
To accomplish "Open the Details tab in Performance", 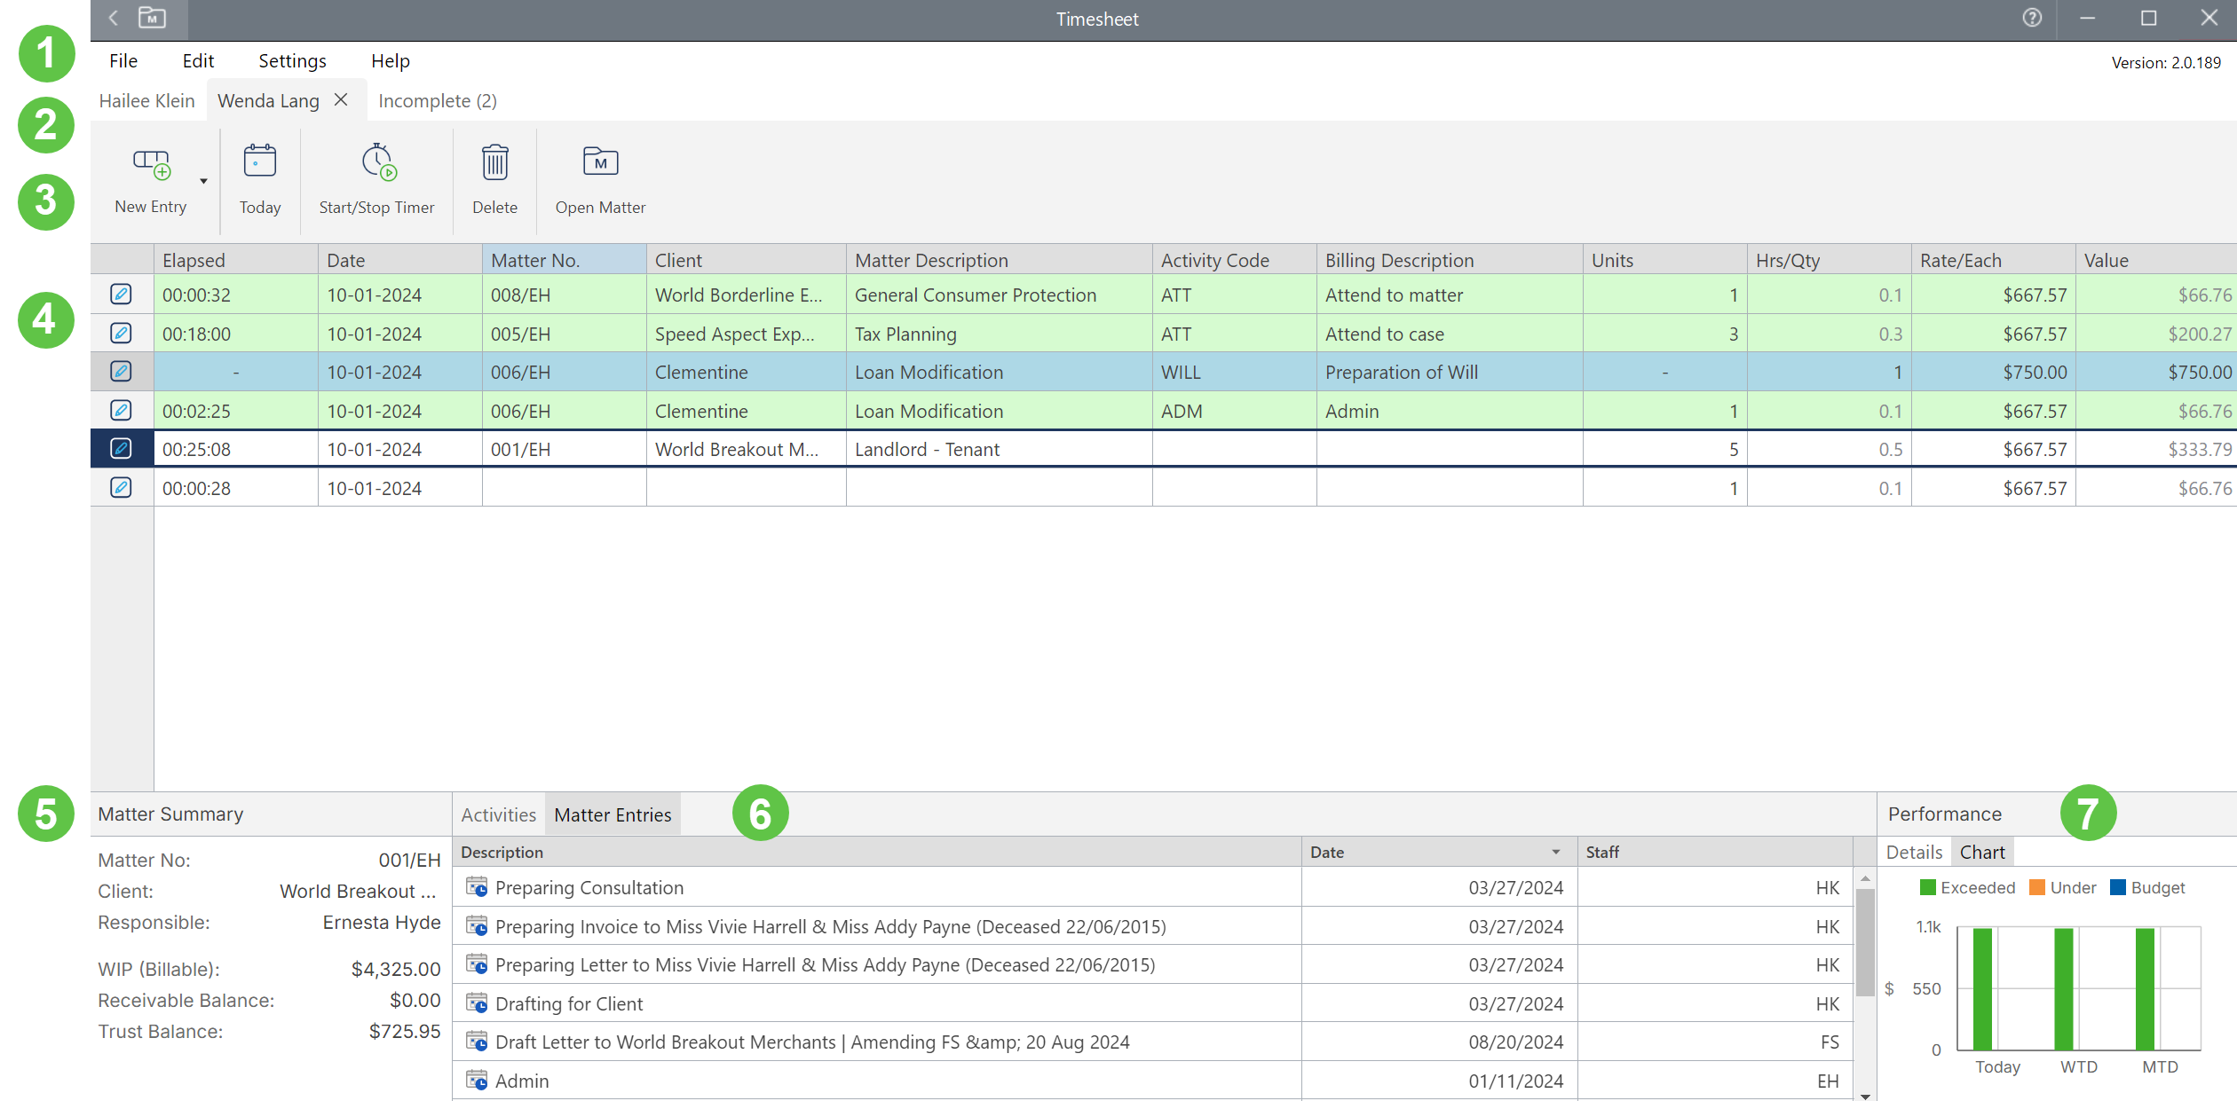I will [1914, 852].
